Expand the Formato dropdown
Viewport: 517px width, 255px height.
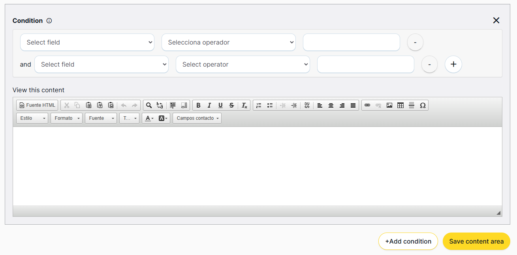pos(66,118)
